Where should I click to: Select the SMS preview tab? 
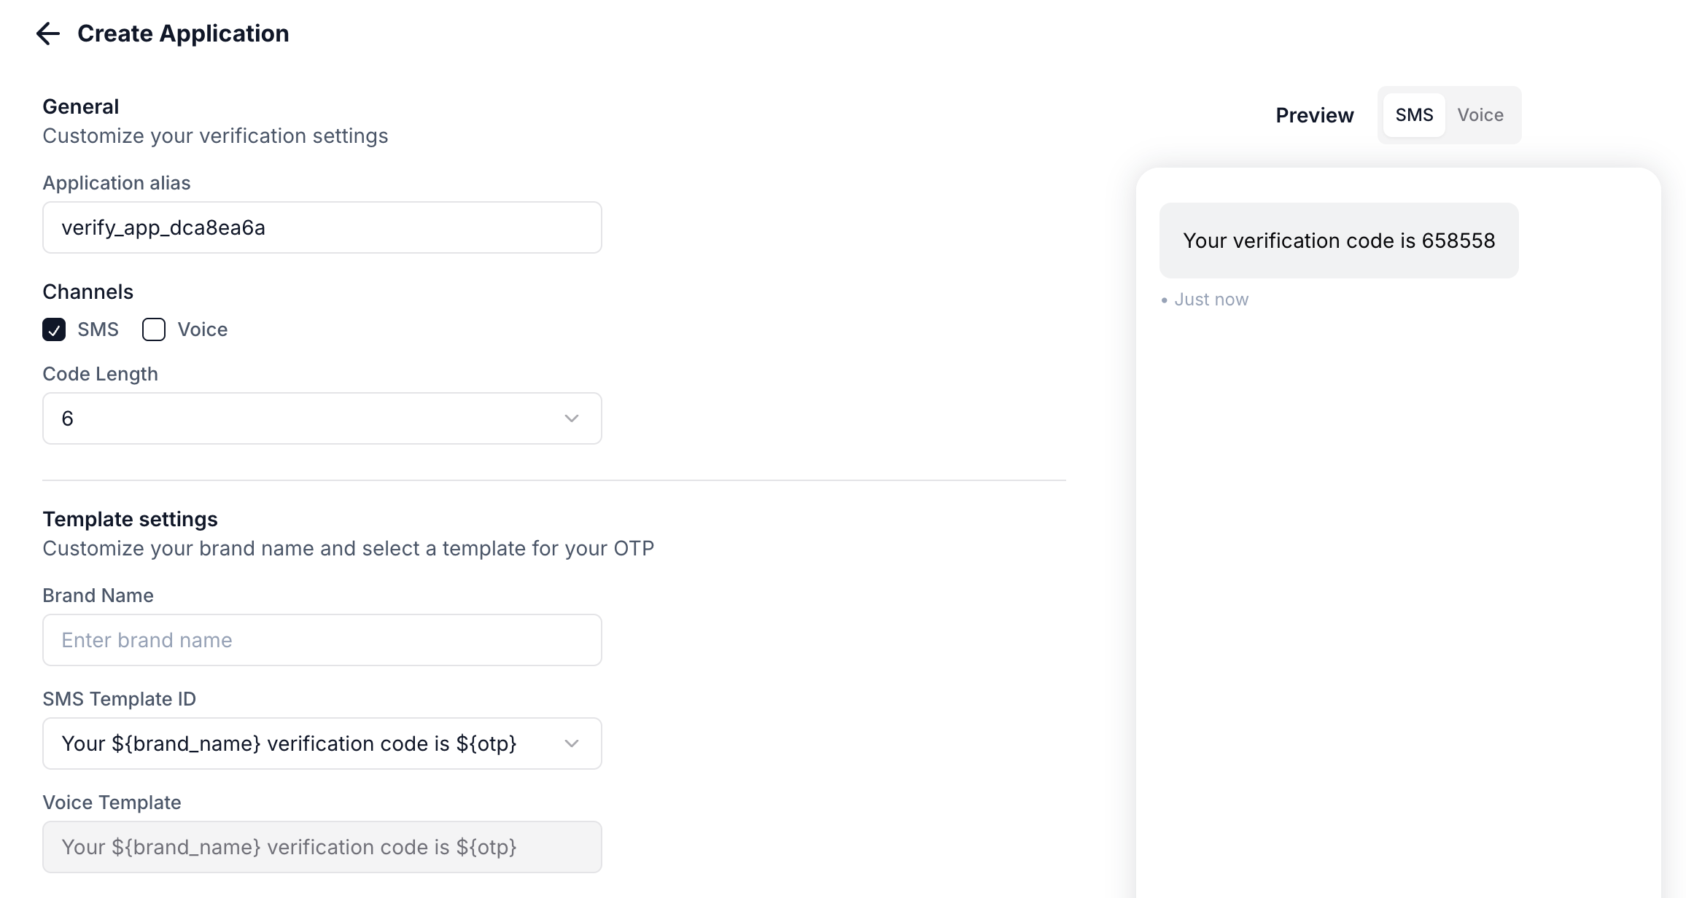(x=1414, y=115)
